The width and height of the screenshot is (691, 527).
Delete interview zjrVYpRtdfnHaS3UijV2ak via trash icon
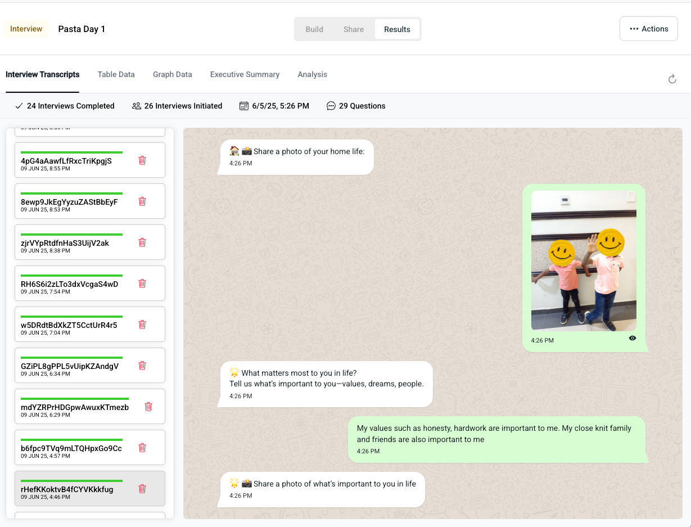pyautogui.click(x=142, y=242)
